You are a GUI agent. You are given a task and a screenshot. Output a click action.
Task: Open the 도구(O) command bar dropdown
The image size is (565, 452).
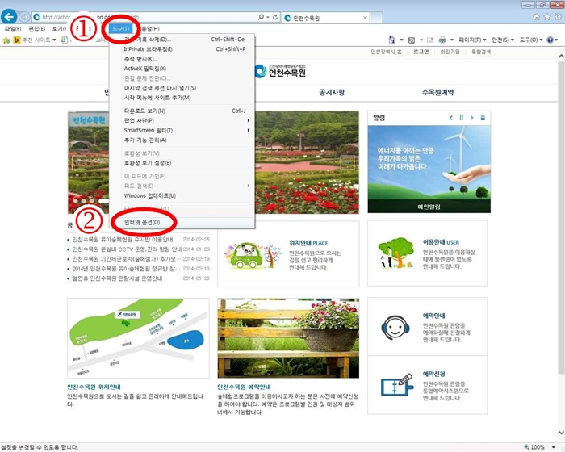(x=531, y=40)
